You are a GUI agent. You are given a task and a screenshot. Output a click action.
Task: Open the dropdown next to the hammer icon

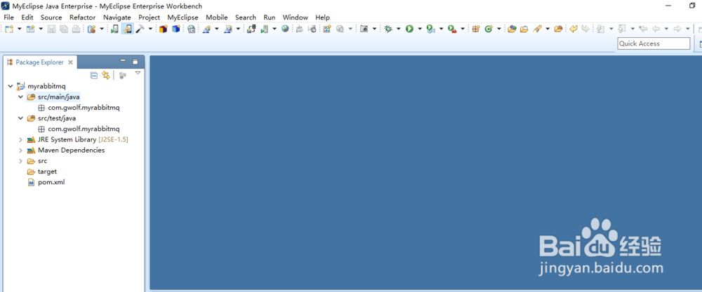click(x=150, y=29)
